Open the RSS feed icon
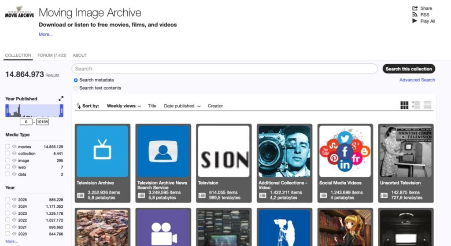This screenshot has width=451, height=246. (x=414, y=15)
